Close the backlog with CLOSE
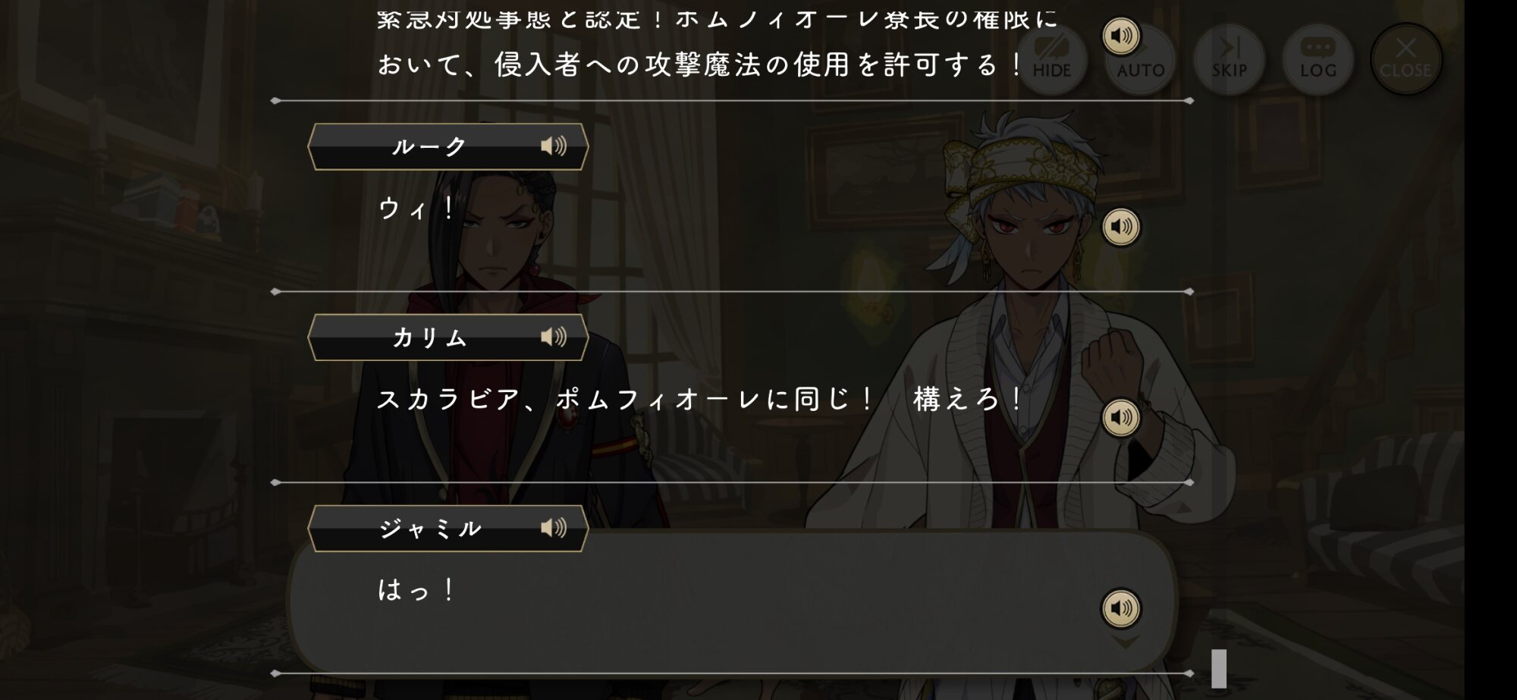This screenshot has height=700, width=1517. [1406, 59]
